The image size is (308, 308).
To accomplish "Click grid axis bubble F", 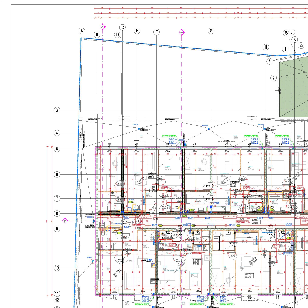I will [x=156, y=32].
